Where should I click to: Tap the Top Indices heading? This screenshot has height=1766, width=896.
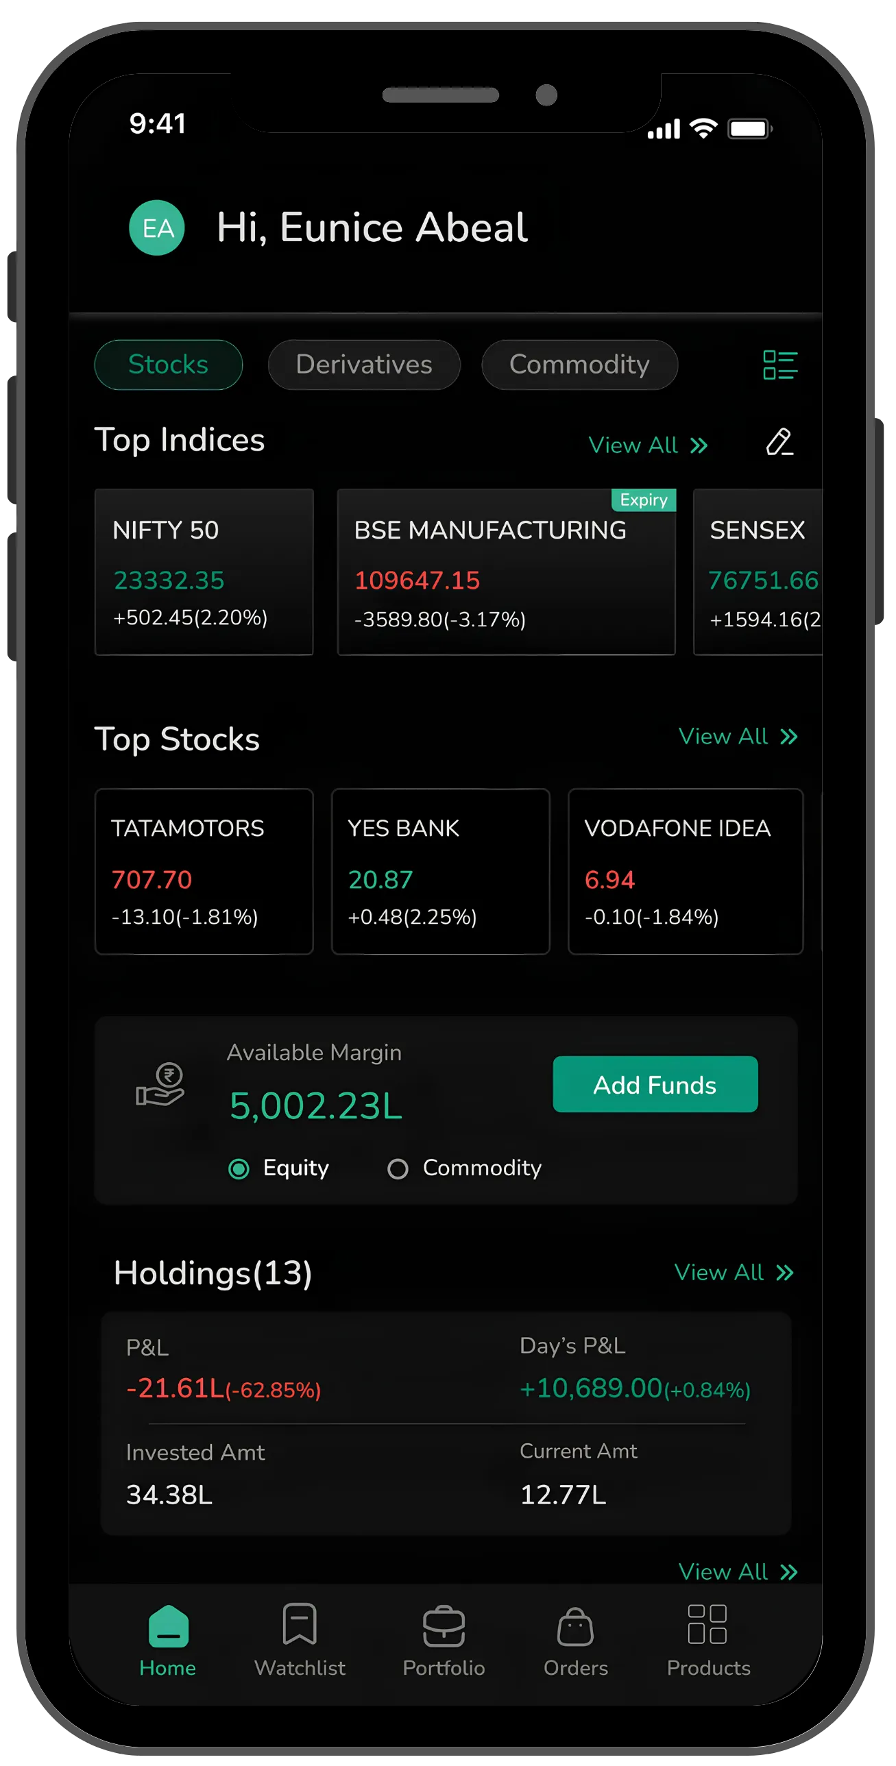[179, 440]
